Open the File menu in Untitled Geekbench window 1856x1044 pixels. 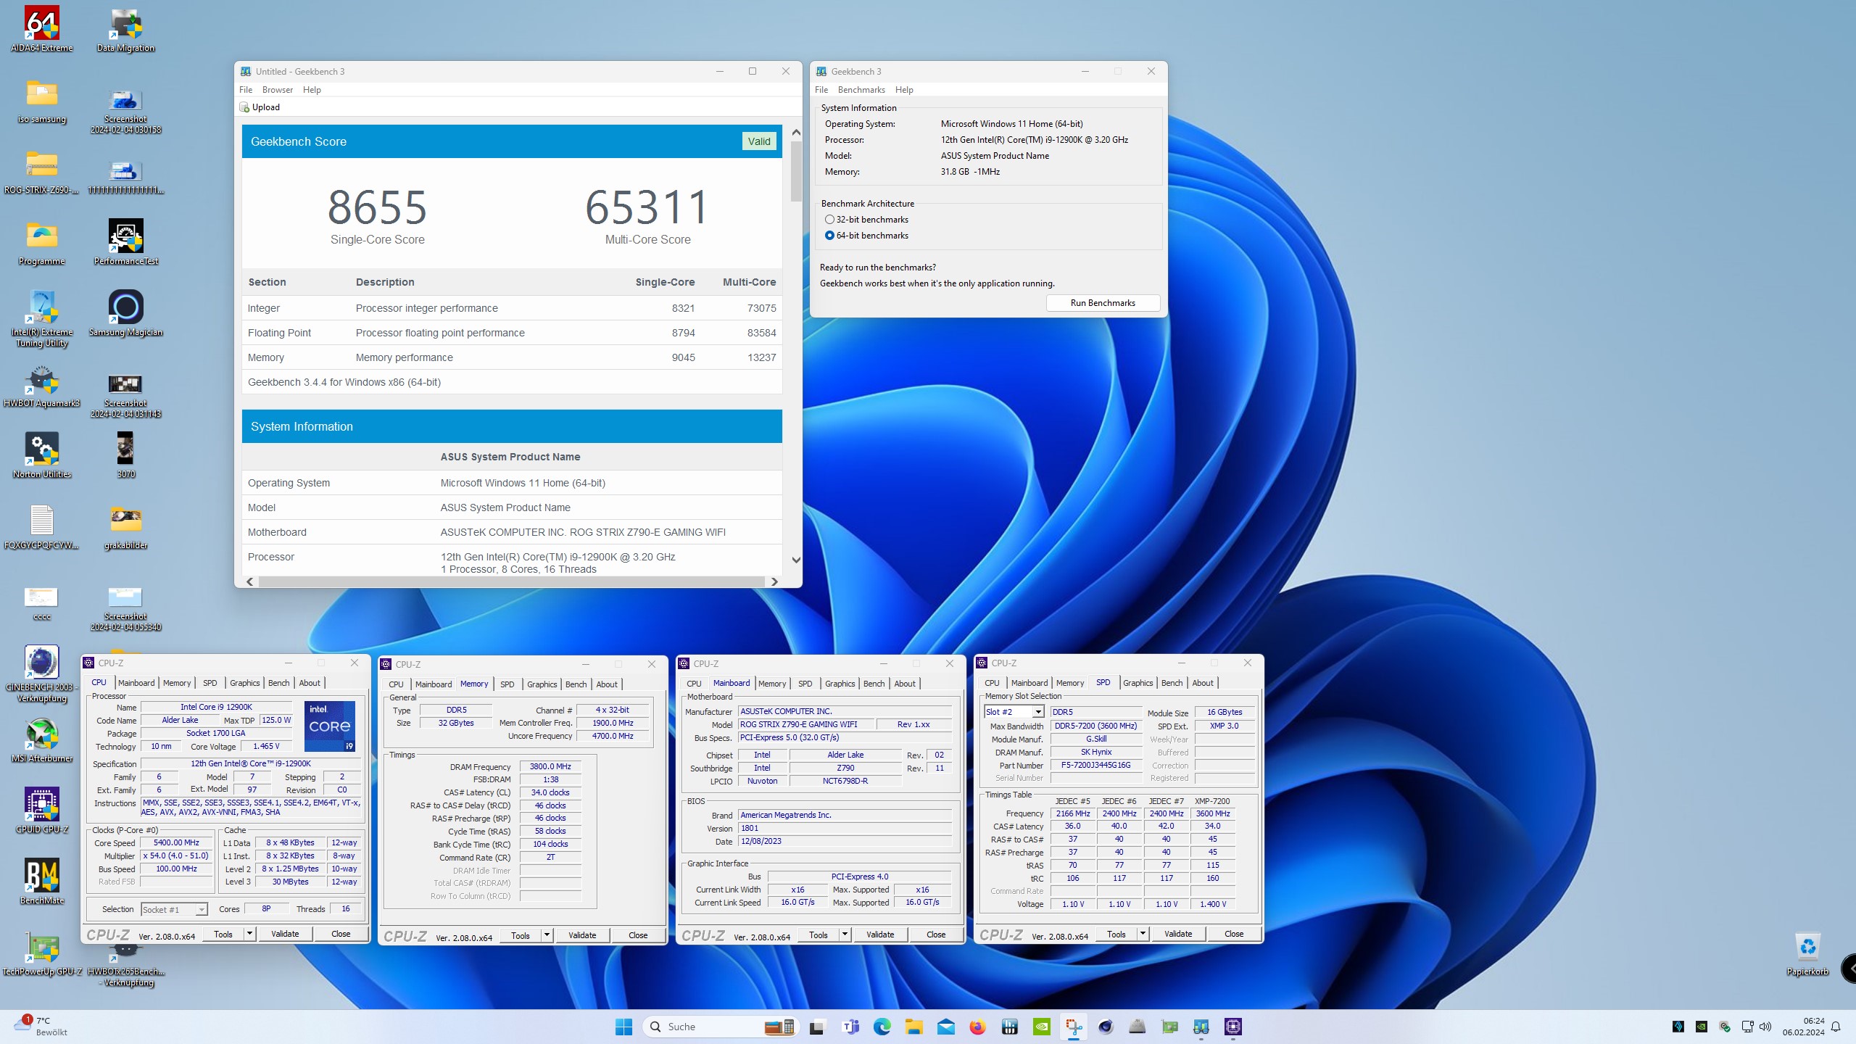(x=246, y=90)
